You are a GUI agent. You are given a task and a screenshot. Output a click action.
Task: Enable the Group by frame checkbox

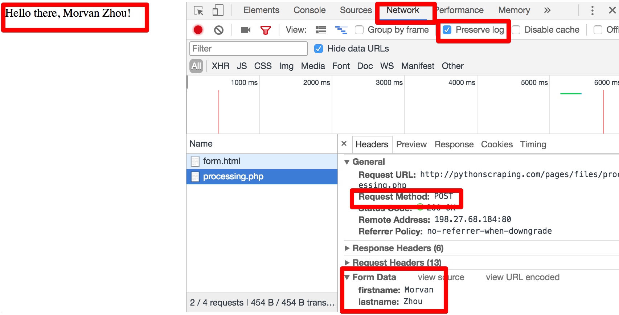359,30
